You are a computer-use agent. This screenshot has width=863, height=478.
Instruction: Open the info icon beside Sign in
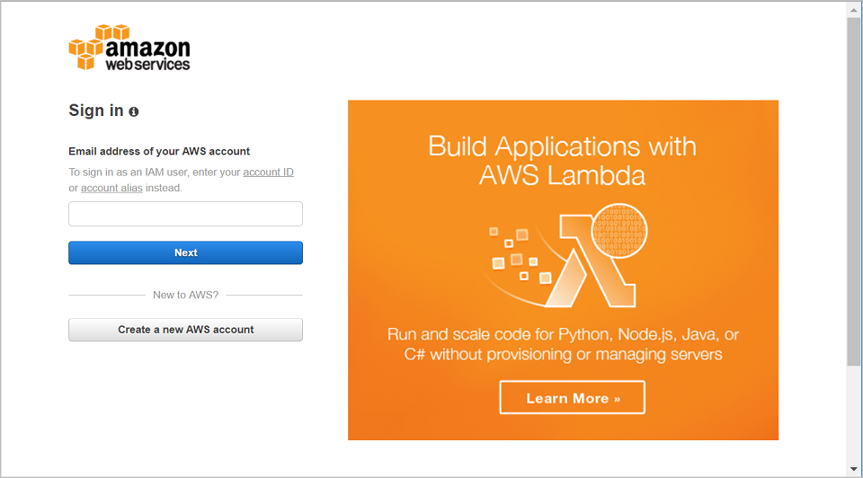(x=134, y=111)
